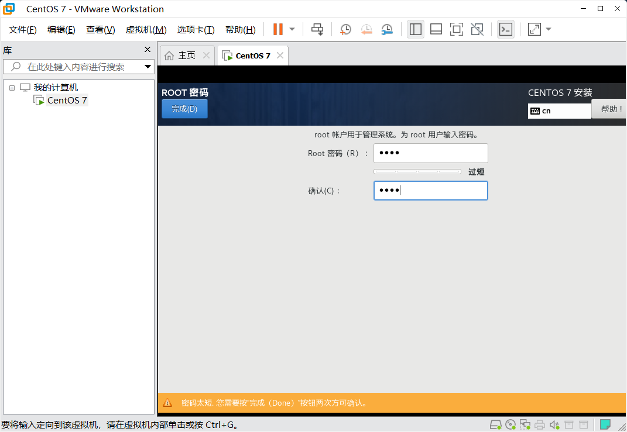The image size is (627, 432).
Task: Click the CD/DVD drive status icon
Action: point(510,424)
